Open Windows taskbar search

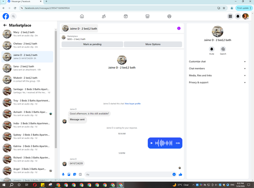(11, 185)
